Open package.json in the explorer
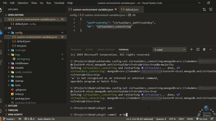216x121 pixels. point(23,98)
